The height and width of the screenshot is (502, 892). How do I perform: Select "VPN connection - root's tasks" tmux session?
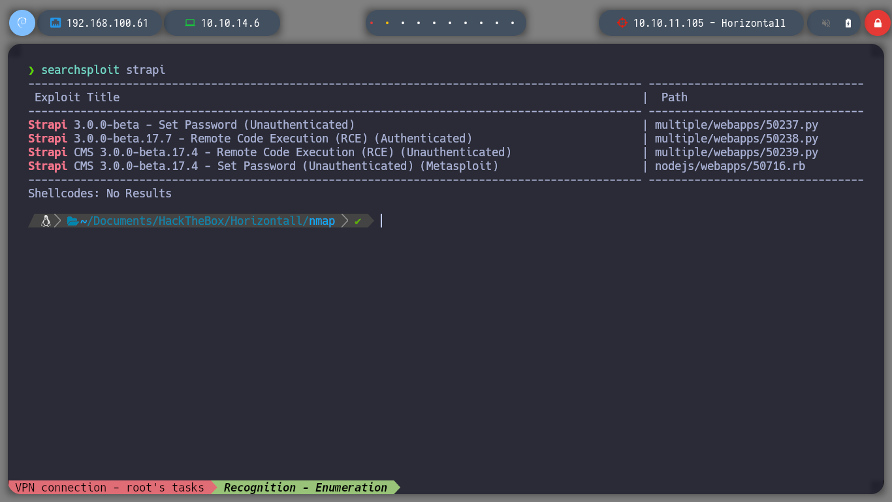[x=110, y=488]
